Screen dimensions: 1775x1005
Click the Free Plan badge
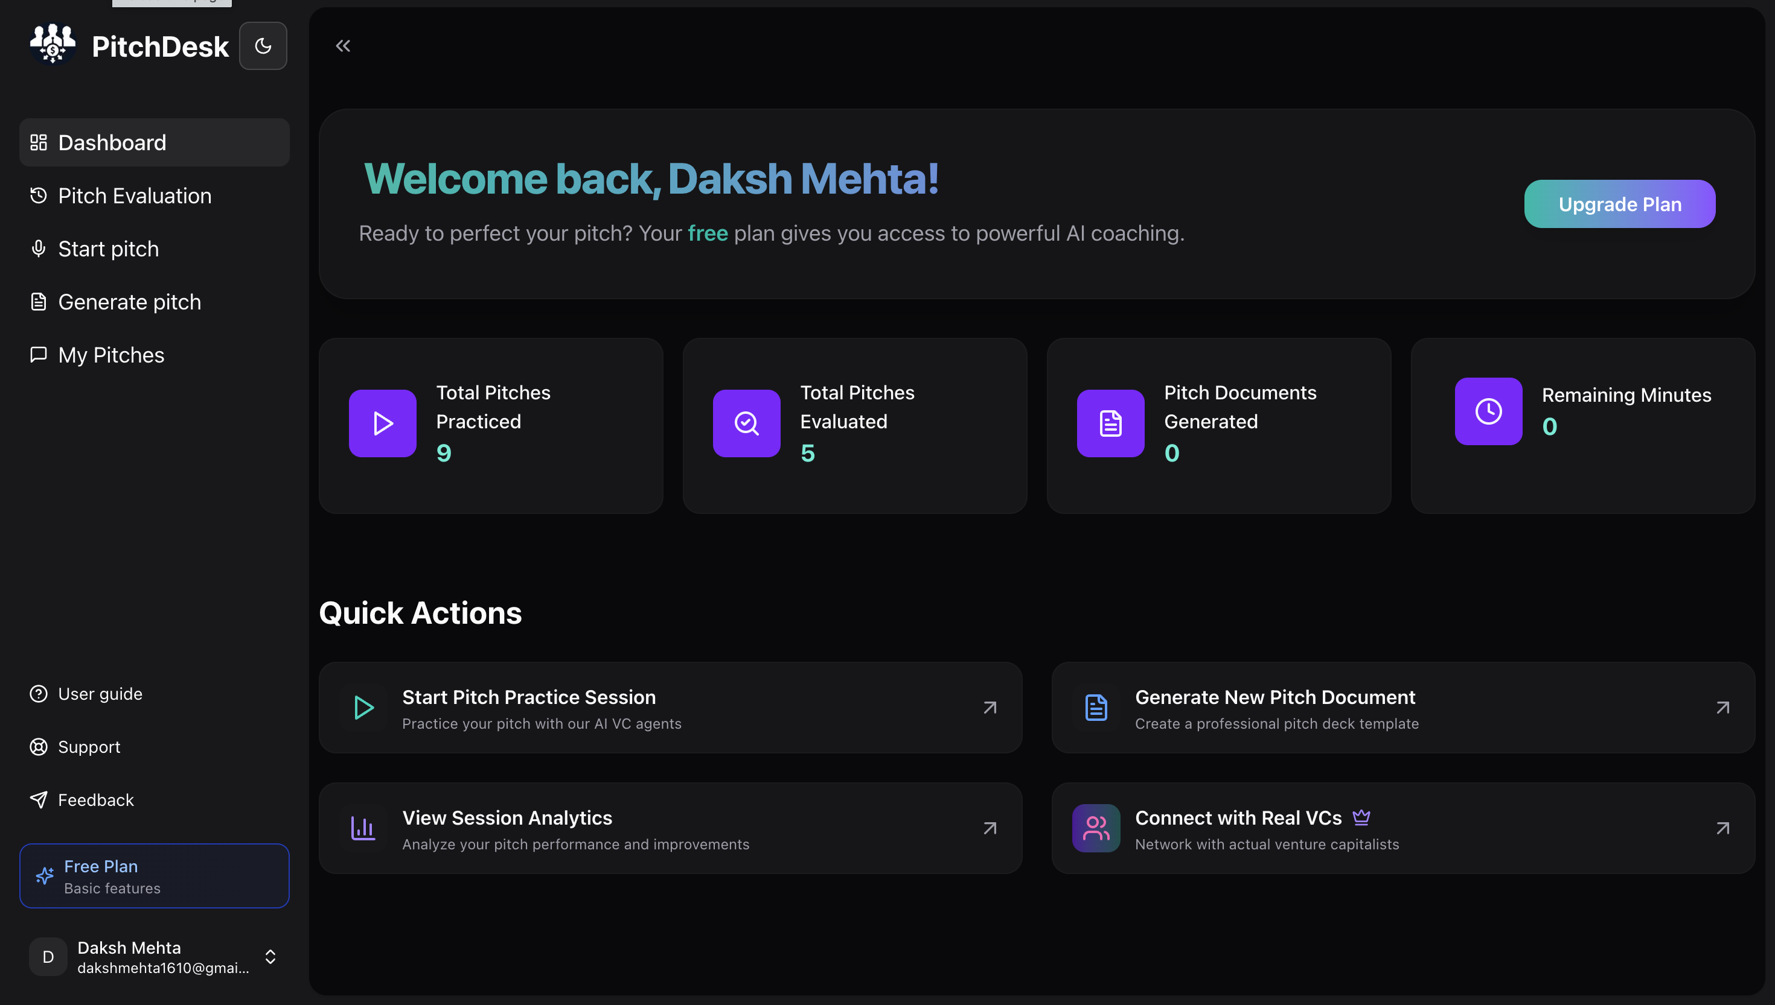click(x=154, y=876)
